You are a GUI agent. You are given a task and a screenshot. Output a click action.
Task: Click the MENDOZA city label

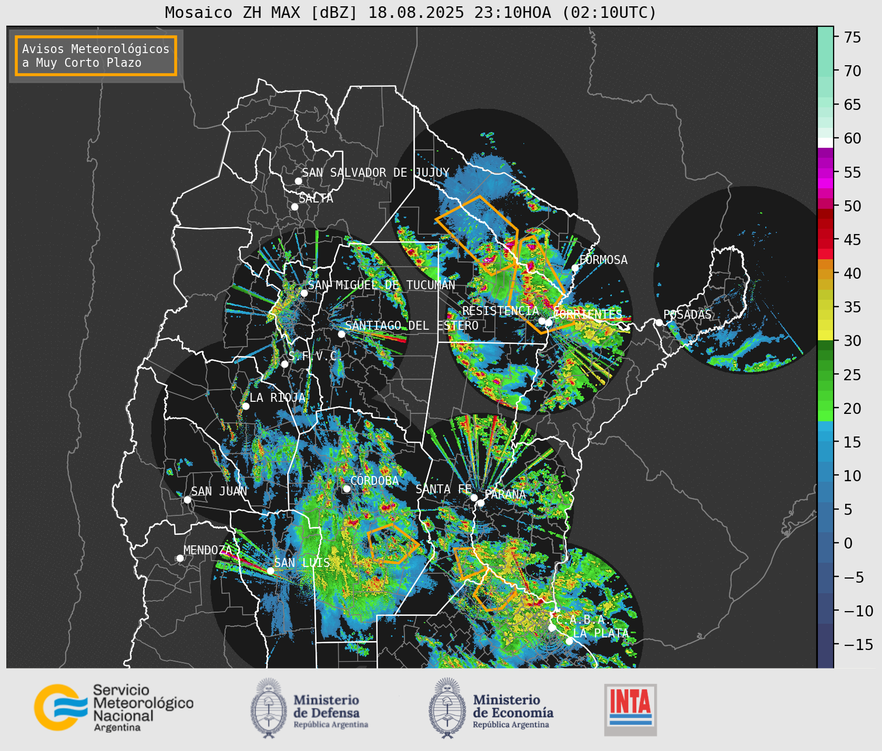(x=207, y=550)
